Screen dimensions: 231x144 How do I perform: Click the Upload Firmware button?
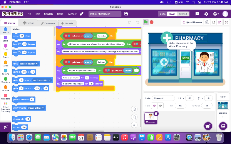pos(192,22)
